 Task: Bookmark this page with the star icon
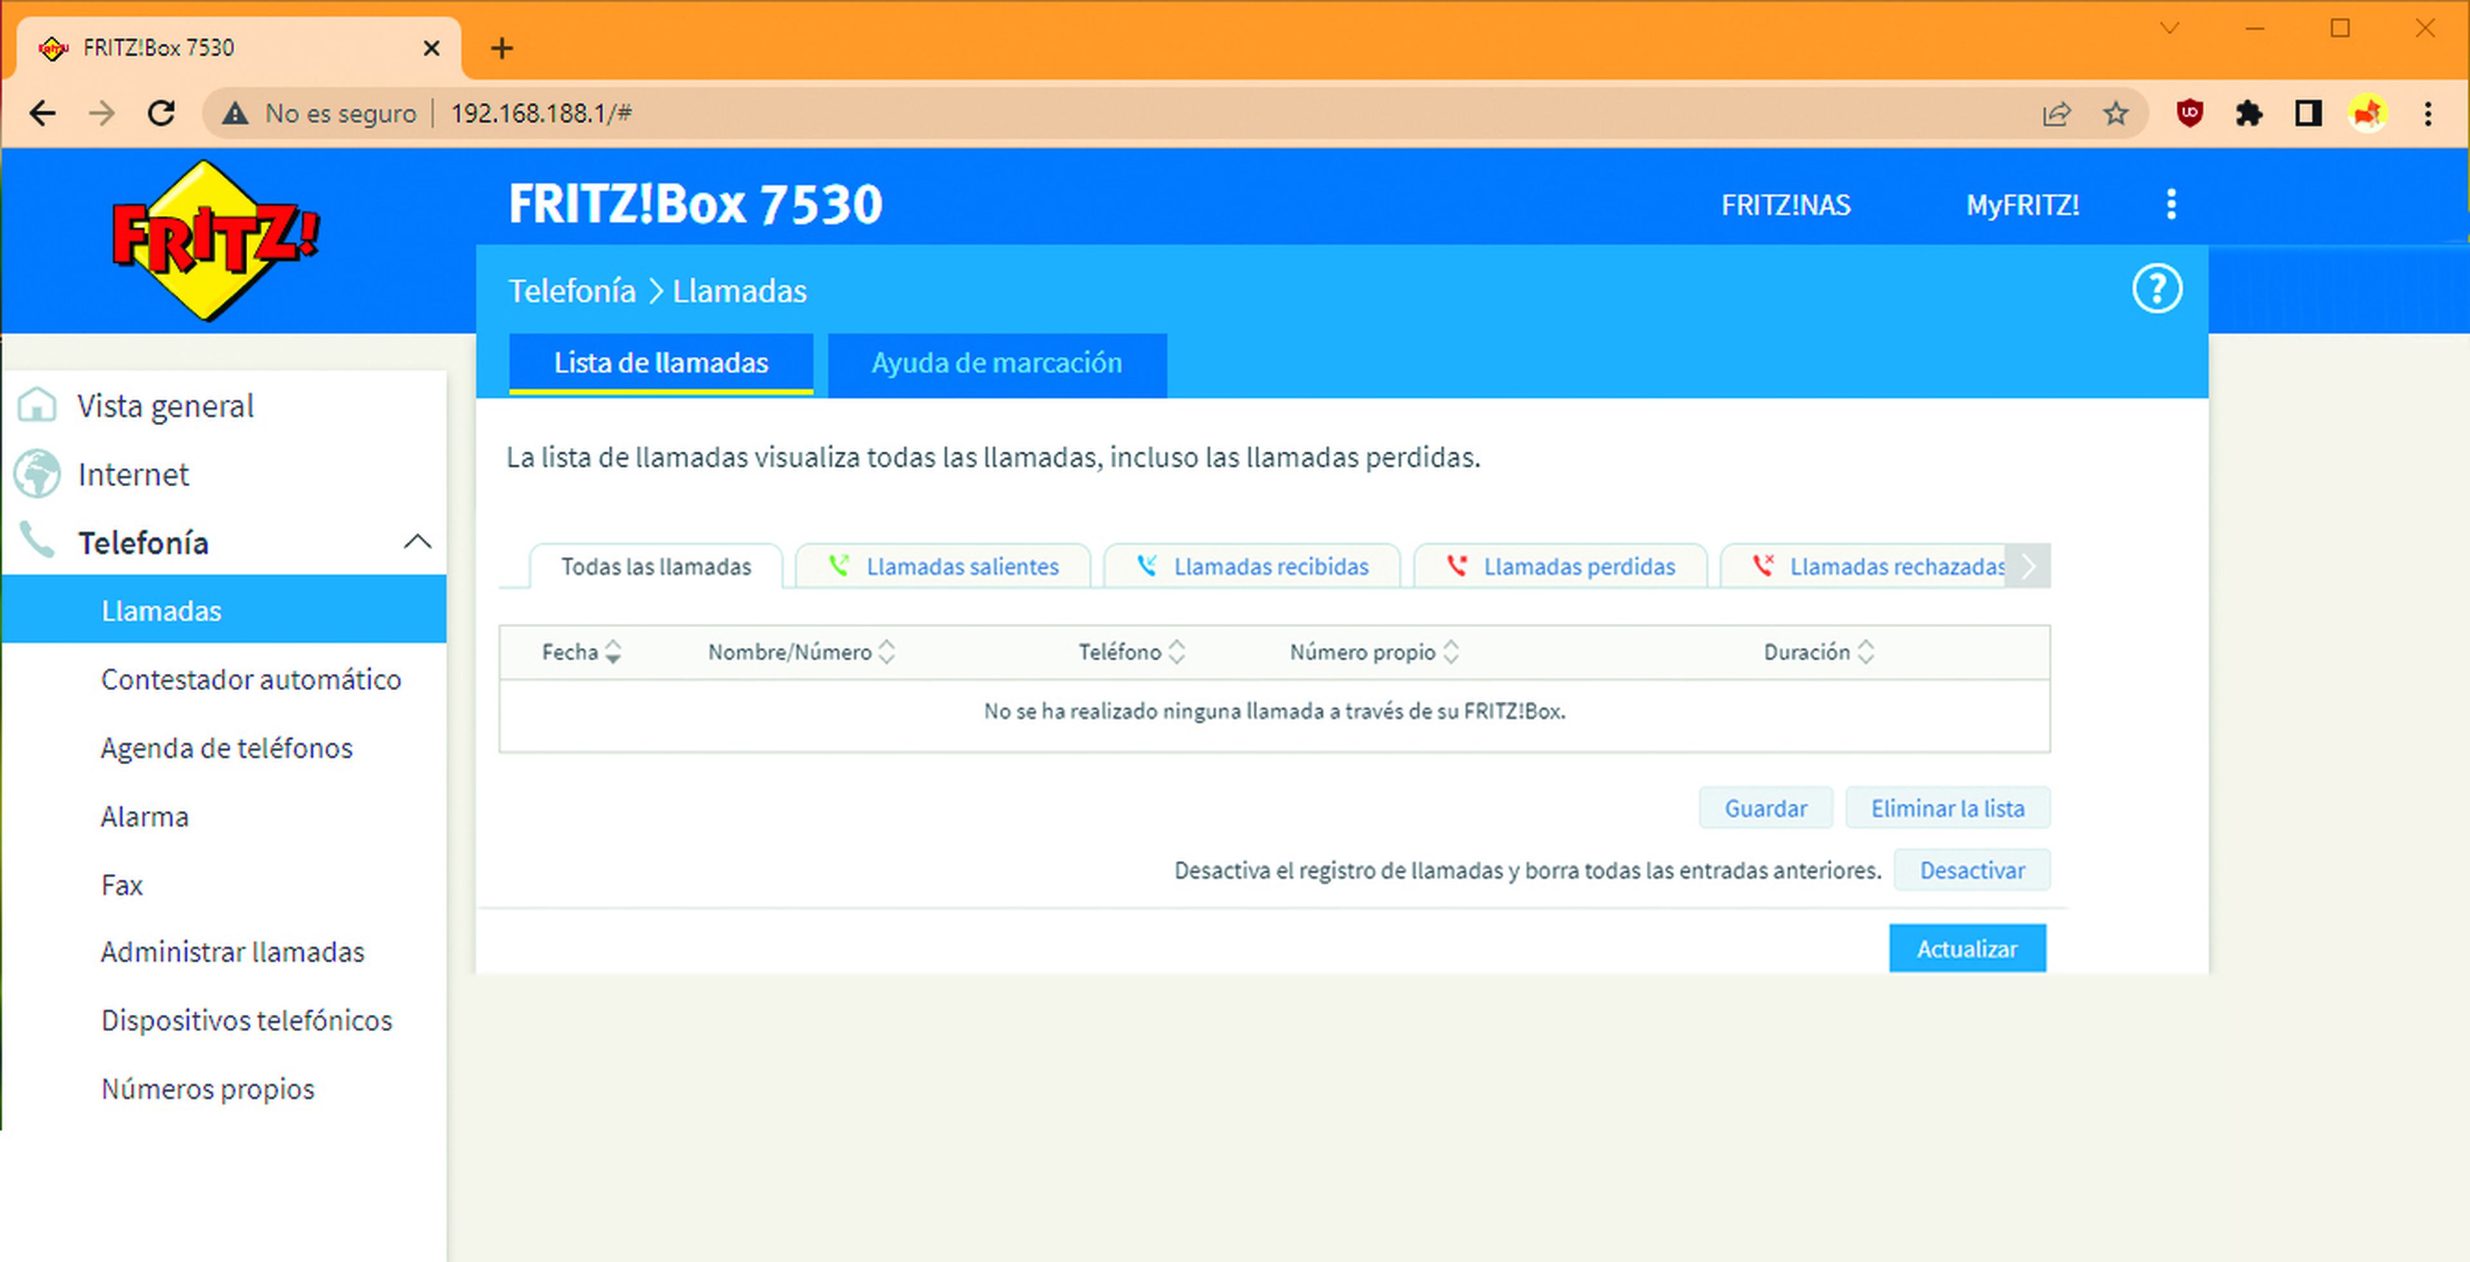point(2115,113)
